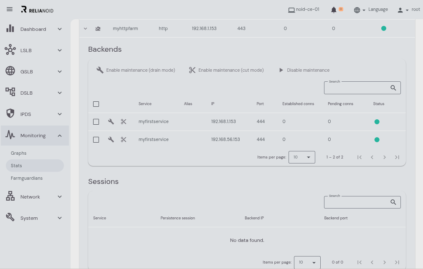The height and width of the screenshot is (269, 423).
Task: Open Backends items per page dropdown
Action: click(301, 157)
